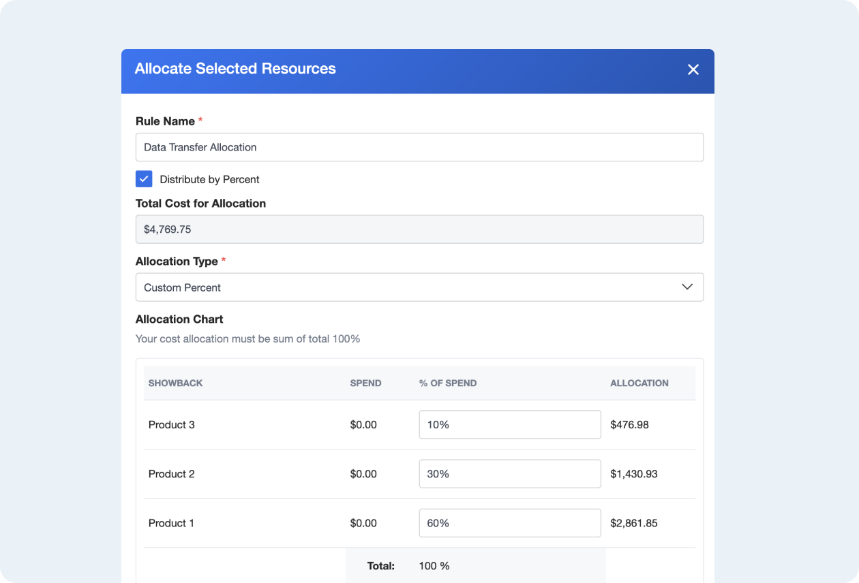859x583 pixels.
Task: Edit Product 3 percent of spend field
Action: click(x=510, y=424)
